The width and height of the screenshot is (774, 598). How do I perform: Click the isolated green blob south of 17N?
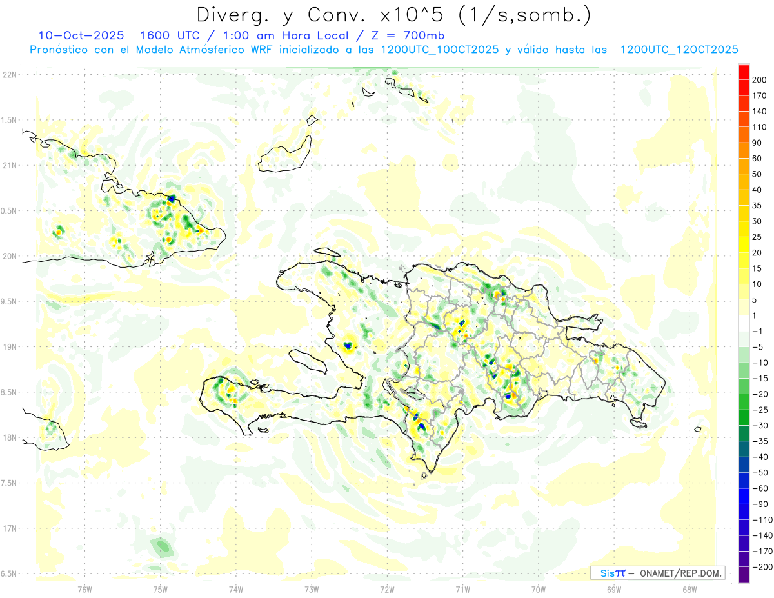coord(161,548)
